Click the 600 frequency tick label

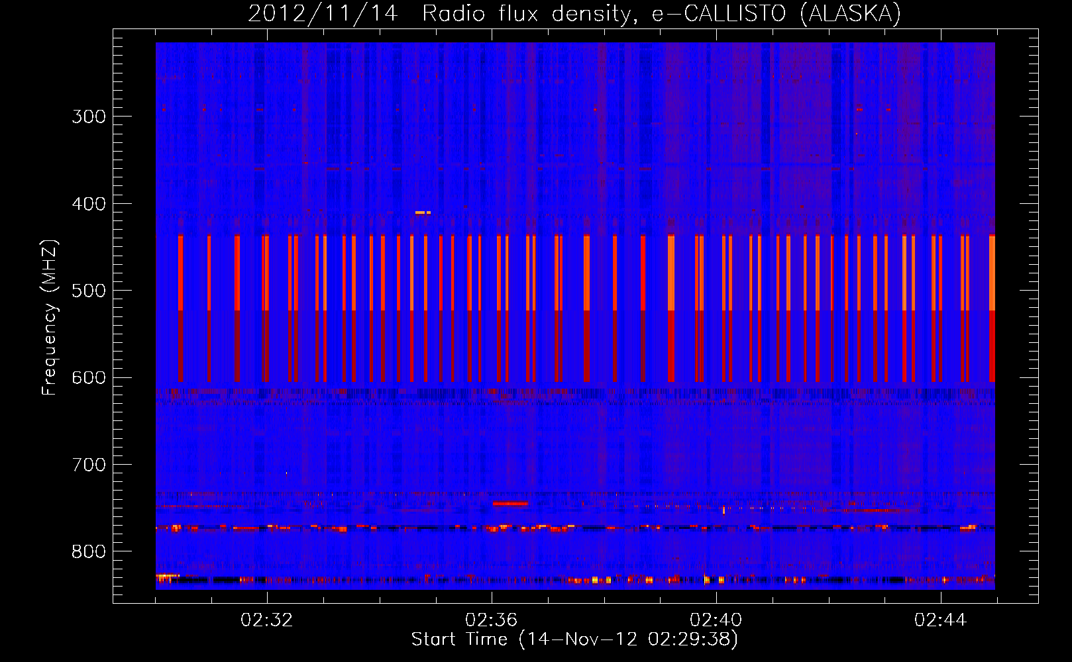89,378
